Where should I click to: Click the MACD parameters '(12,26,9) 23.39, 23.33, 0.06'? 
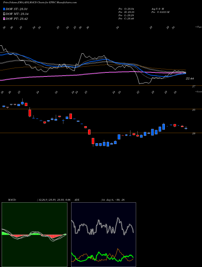[x=54, y=200]
